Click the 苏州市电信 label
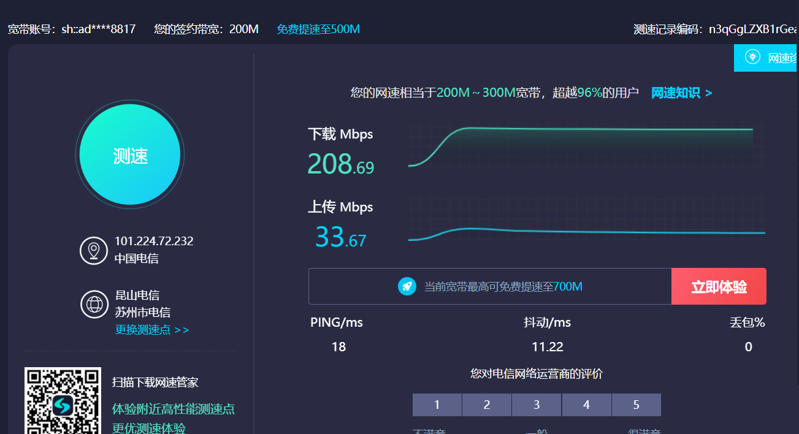Image resolution: width=799 pixels, height=434 pixels. (143, 313)
